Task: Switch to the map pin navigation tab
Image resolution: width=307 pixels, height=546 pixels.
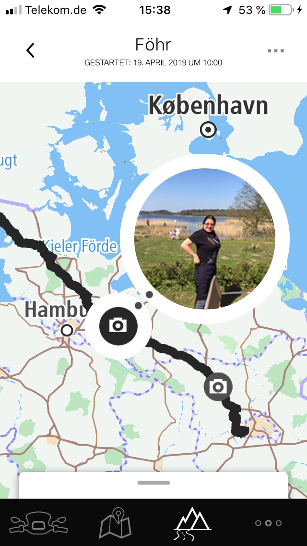Action: 116,522
